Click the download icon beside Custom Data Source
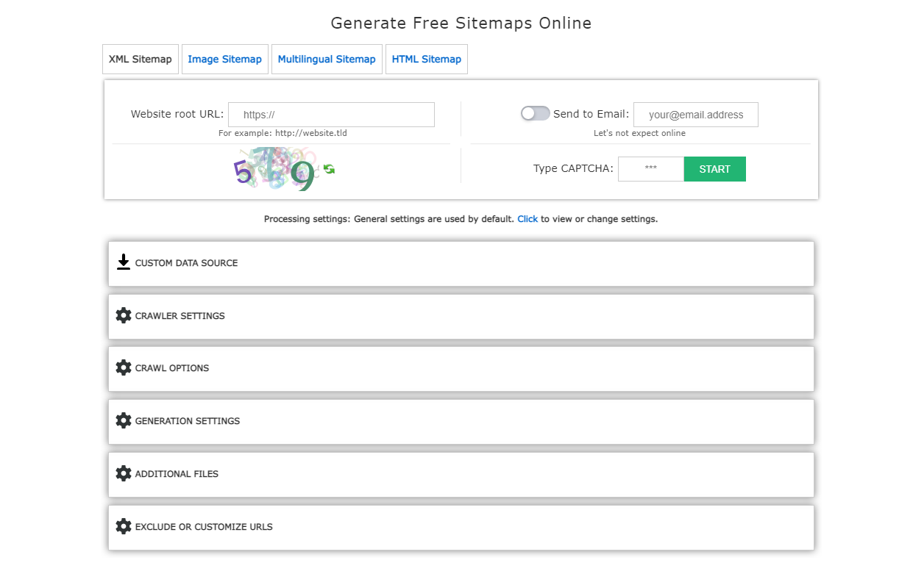This screenshot has width=913, height=574. (123, 262)
